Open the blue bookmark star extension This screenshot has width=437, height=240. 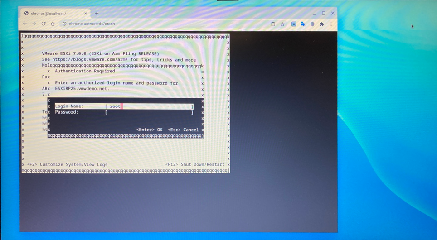294,24
